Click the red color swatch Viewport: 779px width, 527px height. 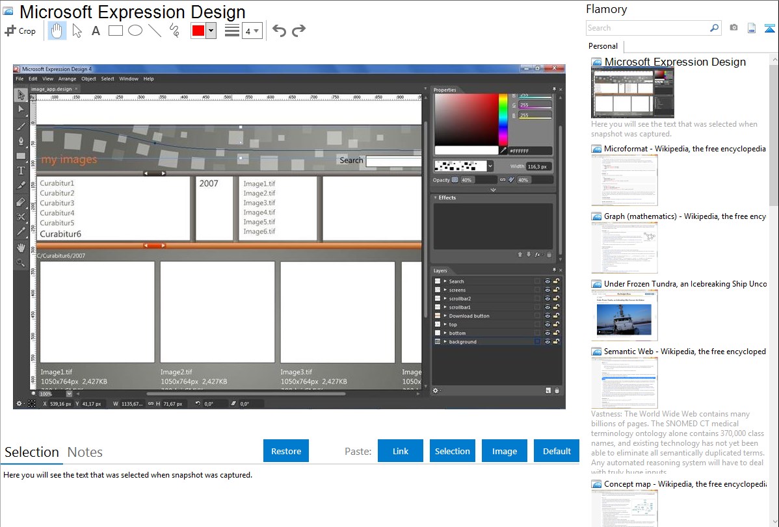coord(198,31)
